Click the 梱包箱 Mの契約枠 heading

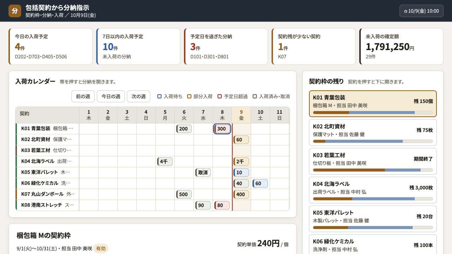point(44,235)
